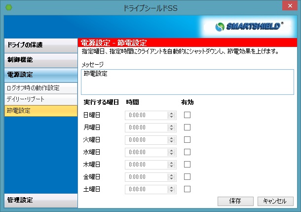Click into the メッセージ text box
The height and width of the screenshot is (212, 301).
coord(188,81)
